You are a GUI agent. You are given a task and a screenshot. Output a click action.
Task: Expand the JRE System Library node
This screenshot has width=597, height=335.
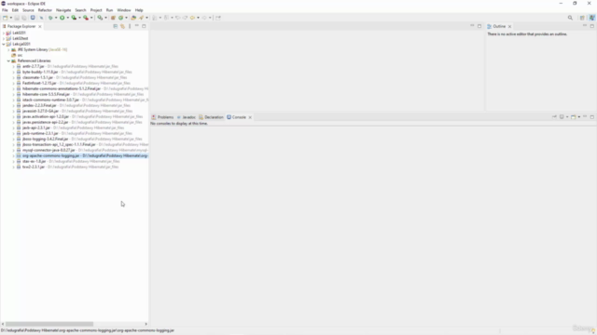(x=8, y=49)
